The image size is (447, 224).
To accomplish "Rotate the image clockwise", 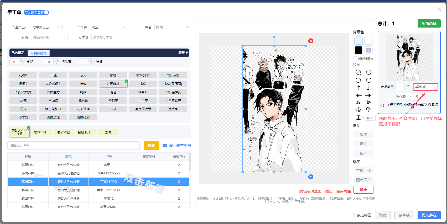I will tap(369, 80).
